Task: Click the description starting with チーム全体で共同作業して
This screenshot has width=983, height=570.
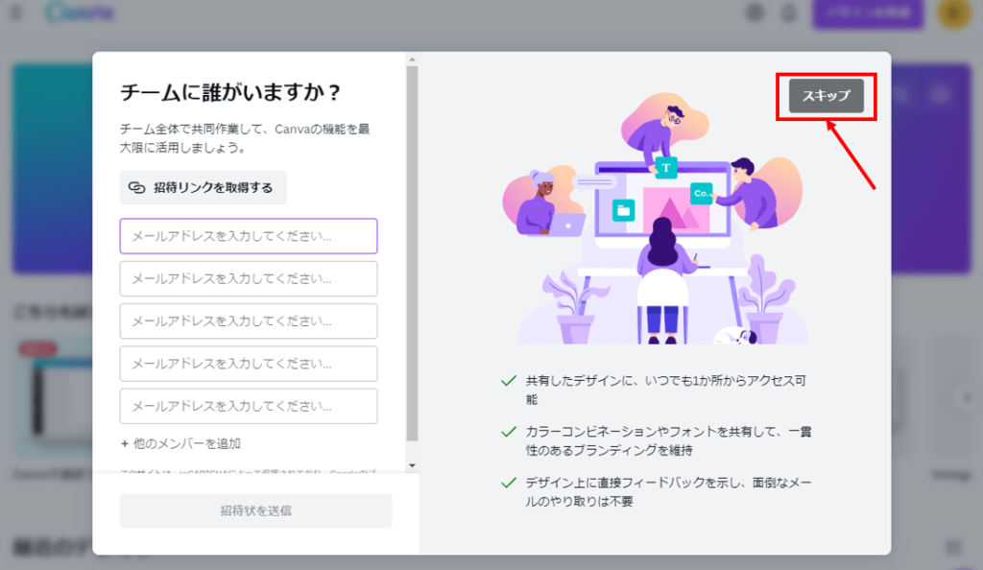Action: pyautogui.click(x=245, y=138)
